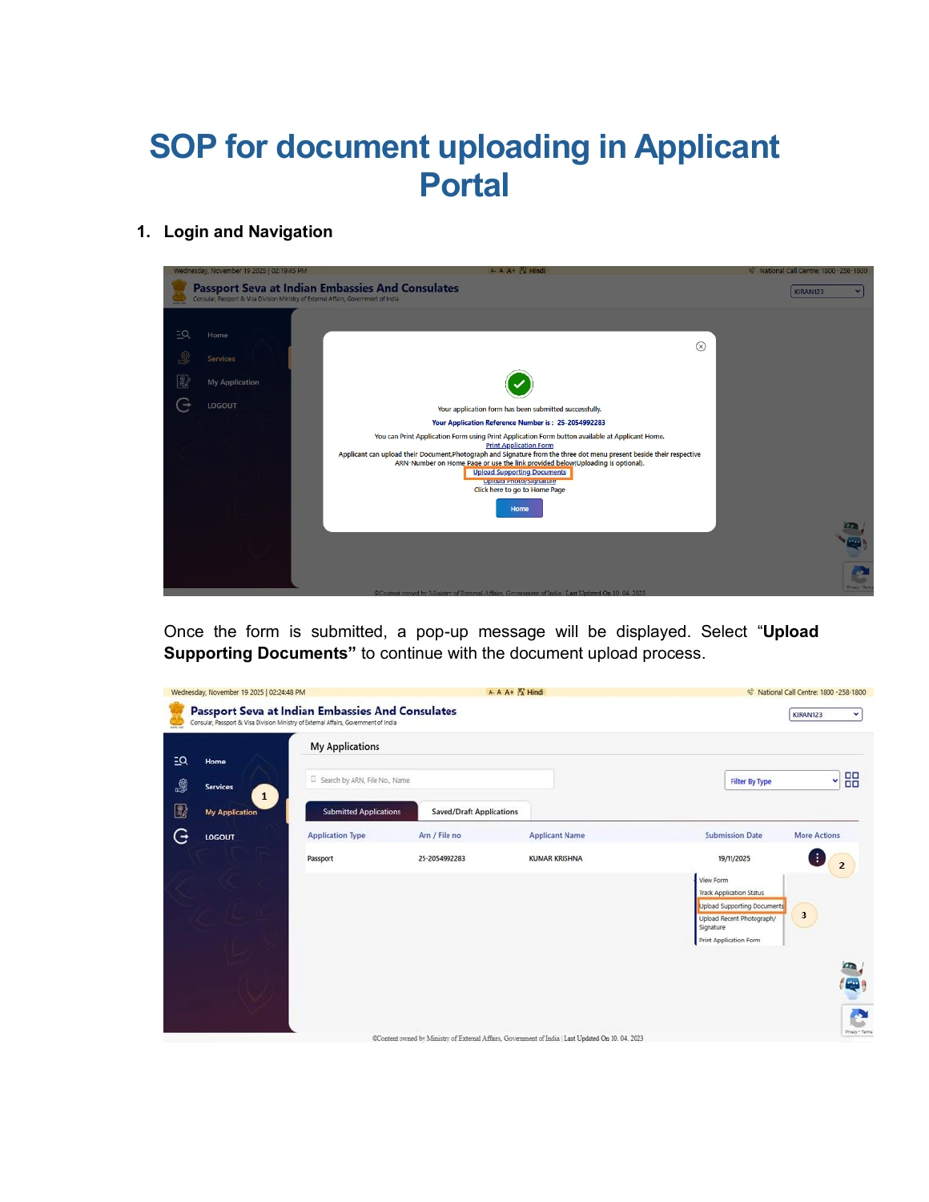Close the submission success popup with X
Viewport: 929px width, 1202px height.
pos(701,346)
